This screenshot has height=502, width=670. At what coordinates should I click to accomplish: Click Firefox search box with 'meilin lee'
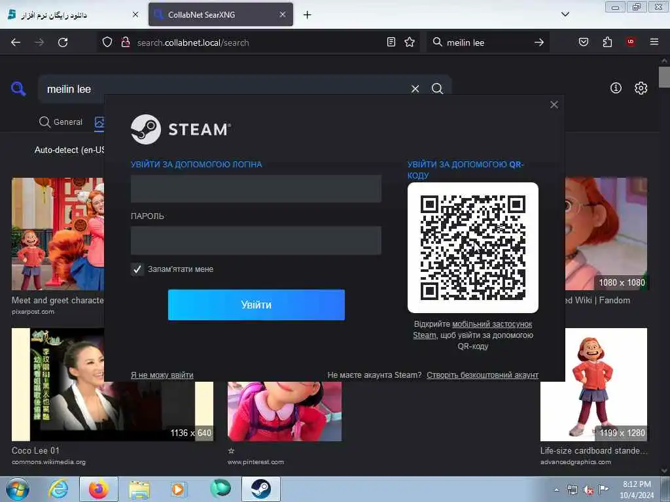pos(487,42)
